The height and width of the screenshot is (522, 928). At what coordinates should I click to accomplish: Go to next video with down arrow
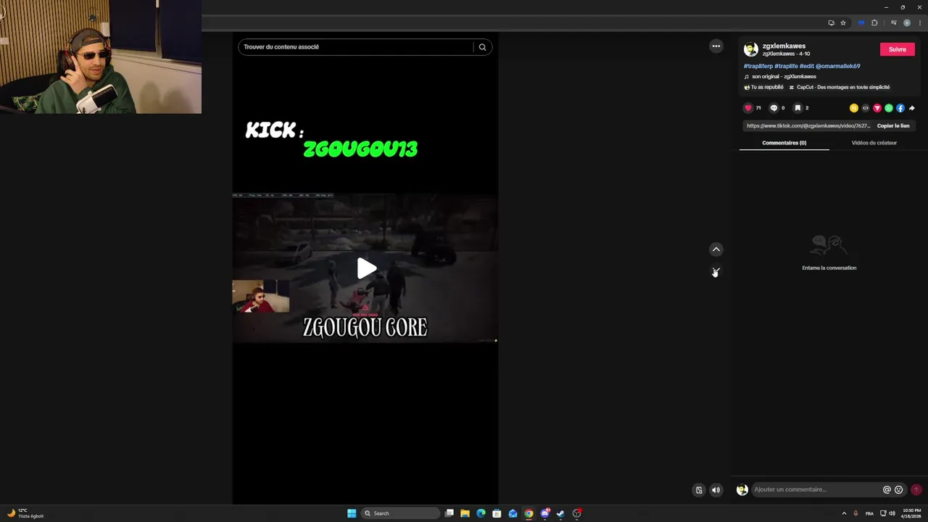click(716, 272)
